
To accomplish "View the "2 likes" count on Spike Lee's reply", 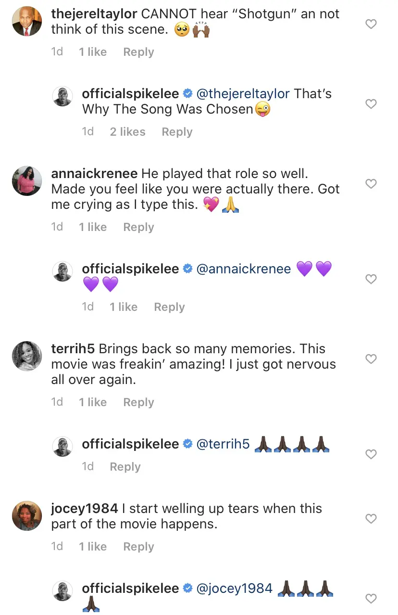I will [127, 132].
